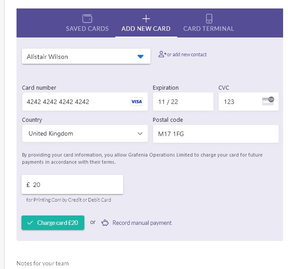Click the CVC card hint icon
Image resolution: width=288 pixels, height=269 pixels.
coord(268,101)
